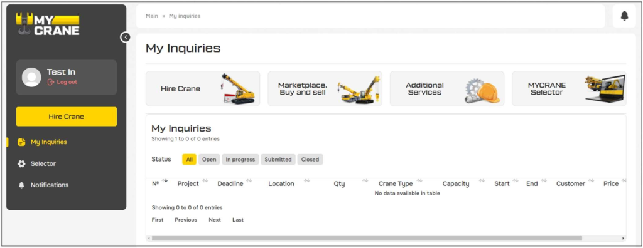Go to the Next page
This screenshot has width=643, height=248.
(215, 220)
